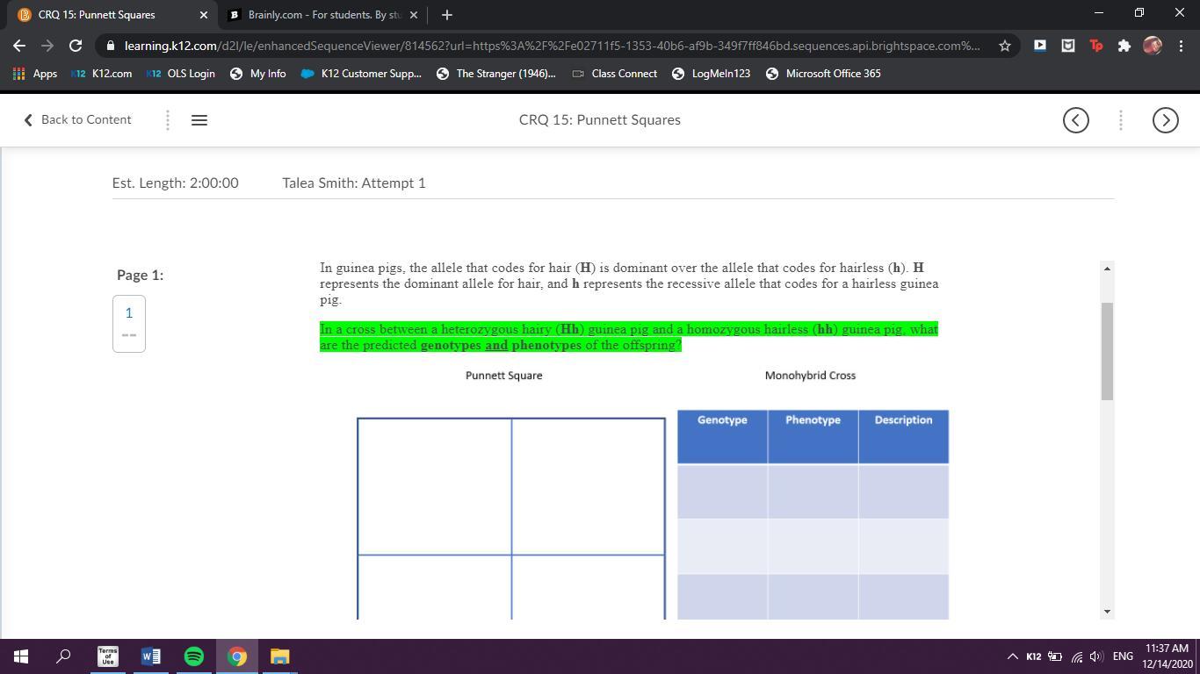Click the quiz scrollbar up arrow

pyautogui.click(x=1107, y=268)
